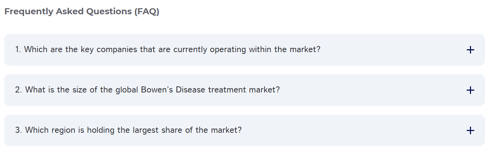Click the third FAQ accordion panel background
Image resolution: width=490 pixels, height=151 pixels.
click(x=244, y=130)
